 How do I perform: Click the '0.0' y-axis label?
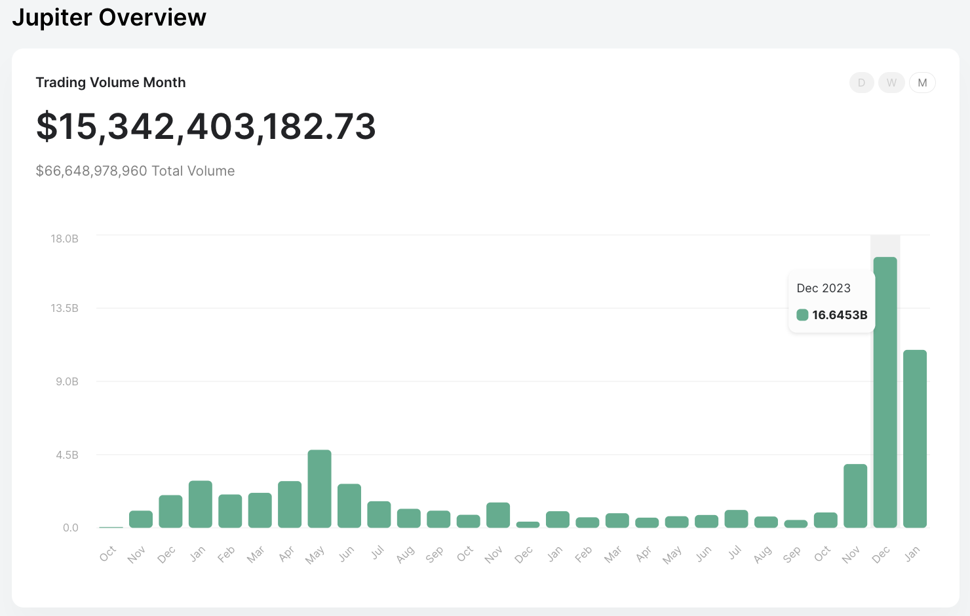coord(71,528)
